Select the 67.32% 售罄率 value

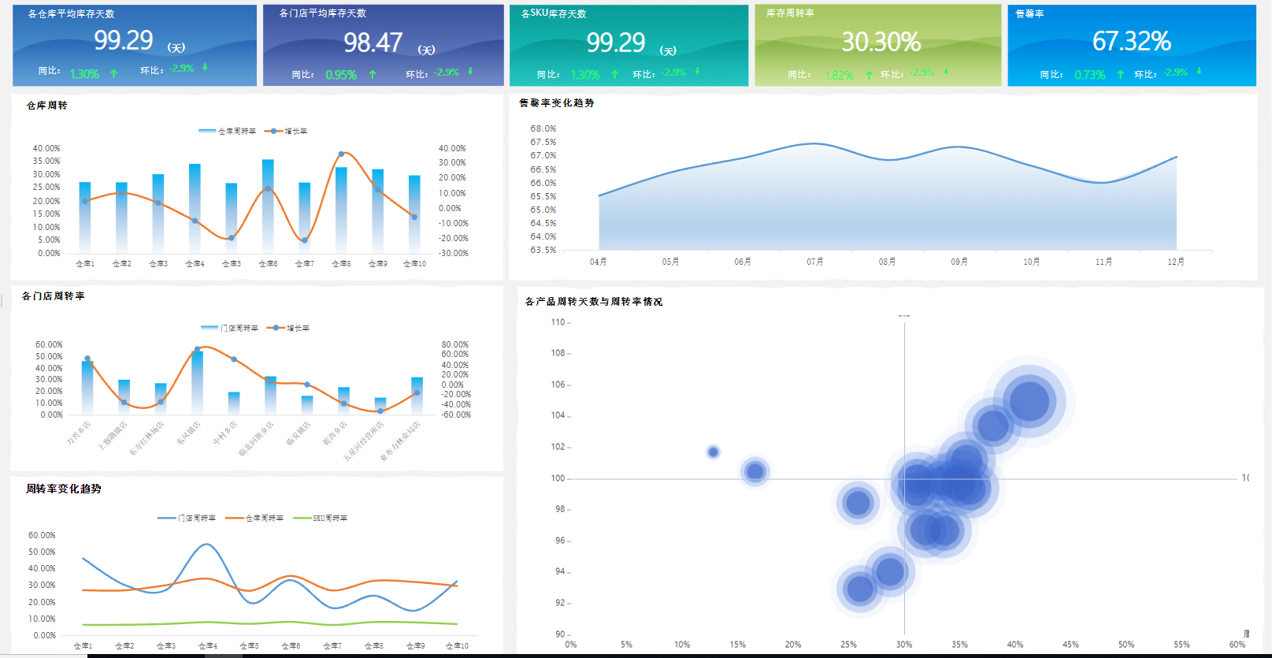point(1132,41)
